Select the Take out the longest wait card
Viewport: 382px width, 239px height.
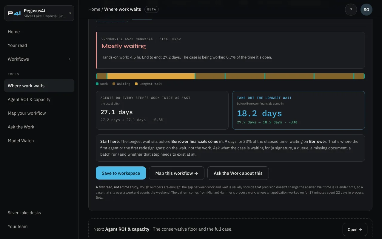pos(298,110)
